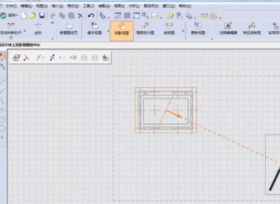Open the 编辑(E) menu

click(26, 6)
